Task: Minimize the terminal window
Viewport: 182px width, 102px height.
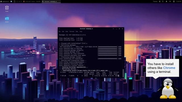Action: pyautogui.click(x=116, y=29)
